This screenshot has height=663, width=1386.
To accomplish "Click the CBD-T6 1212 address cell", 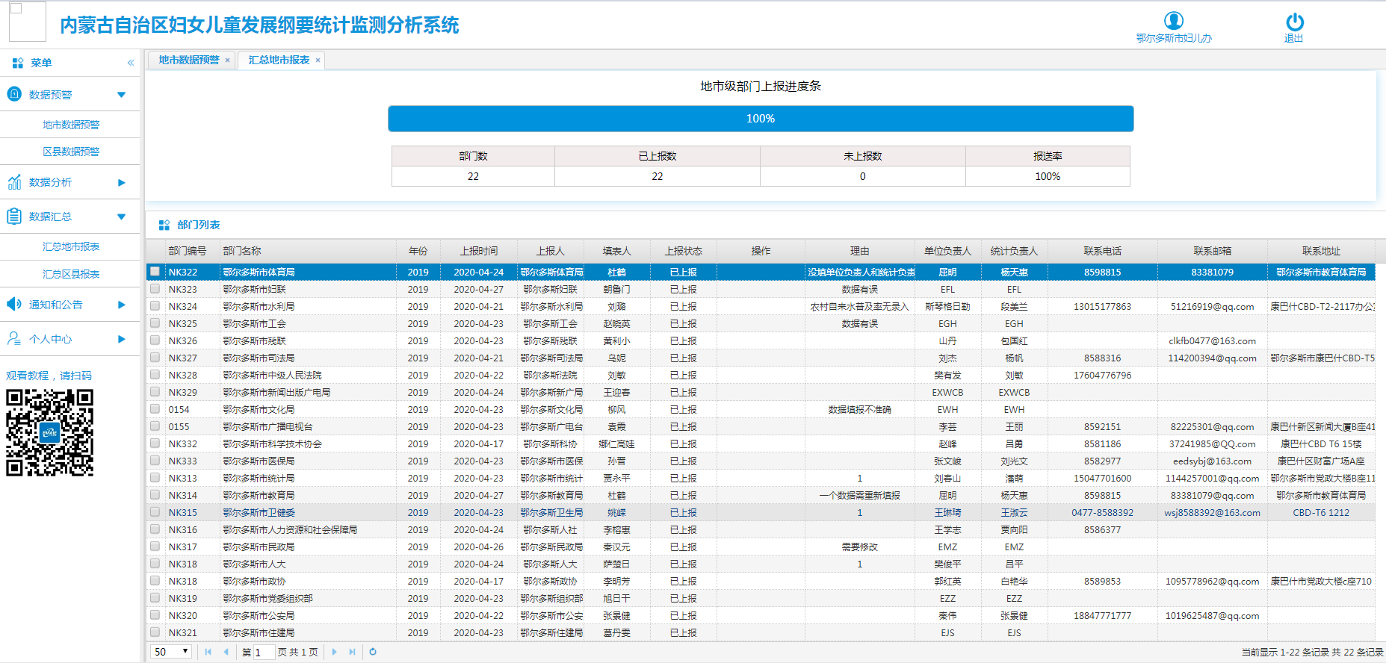I will [1321, 512].
